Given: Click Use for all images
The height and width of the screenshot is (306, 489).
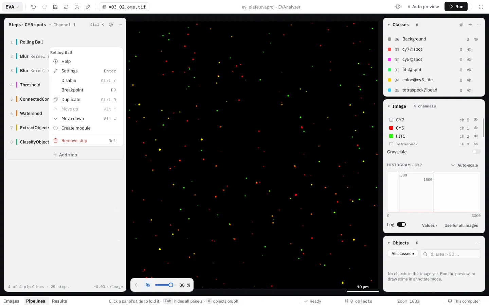Looking at the screenshot, I should pyautogui.click(x=461, y=225).
